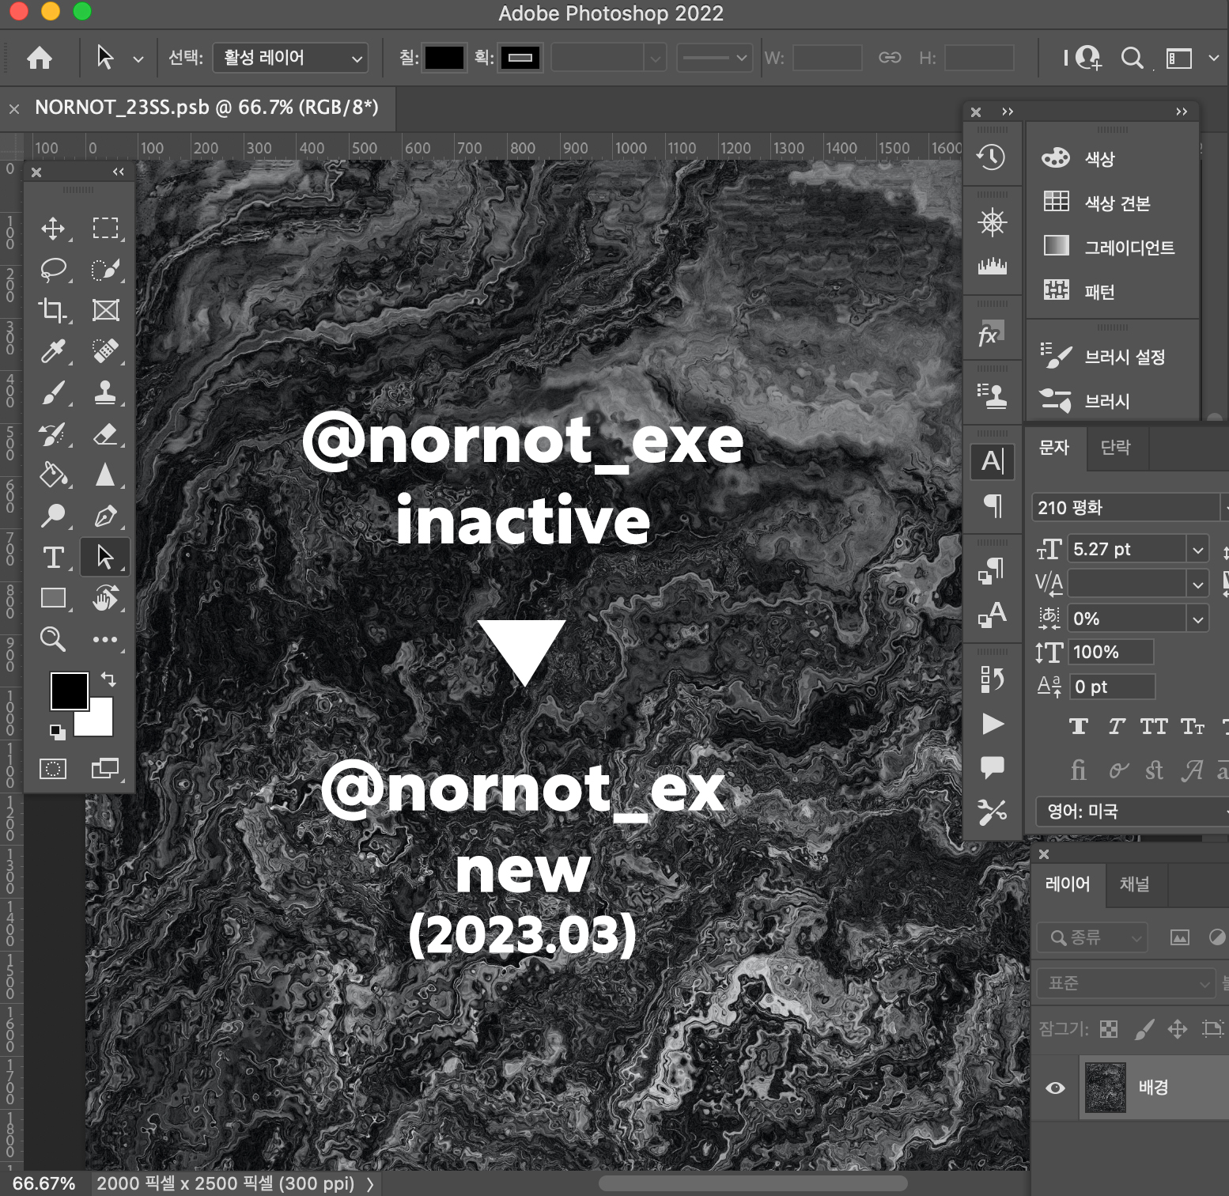Click the black foreground color swatch
The width and height of the screenshot is (1229, 1196).
tap(69, 691)
